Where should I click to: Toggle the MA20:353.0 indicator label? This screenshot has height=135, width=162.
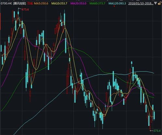coord(78,4)
